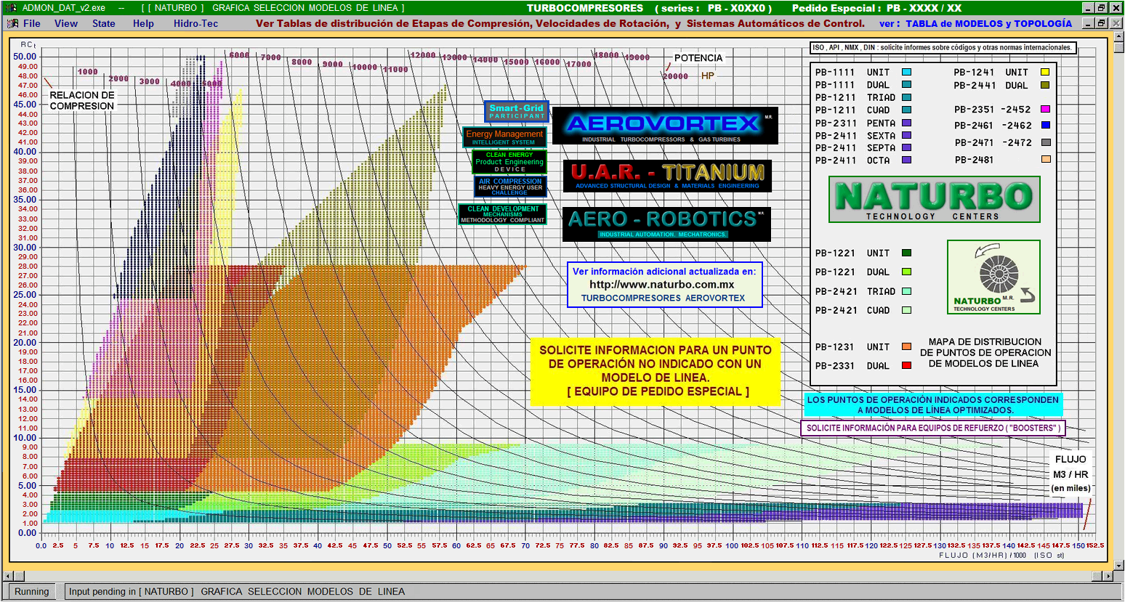Click the PB-1211 CUAD swatch
The height and width of the screenshot is (602, 1125).
tap(906, 110)
